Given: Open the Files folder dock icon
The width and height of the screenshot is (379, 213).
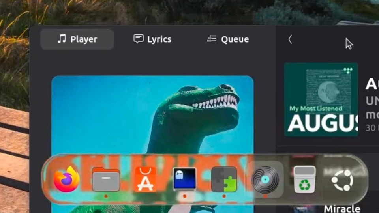Looking at the screenshot, I should coord(106,179).
